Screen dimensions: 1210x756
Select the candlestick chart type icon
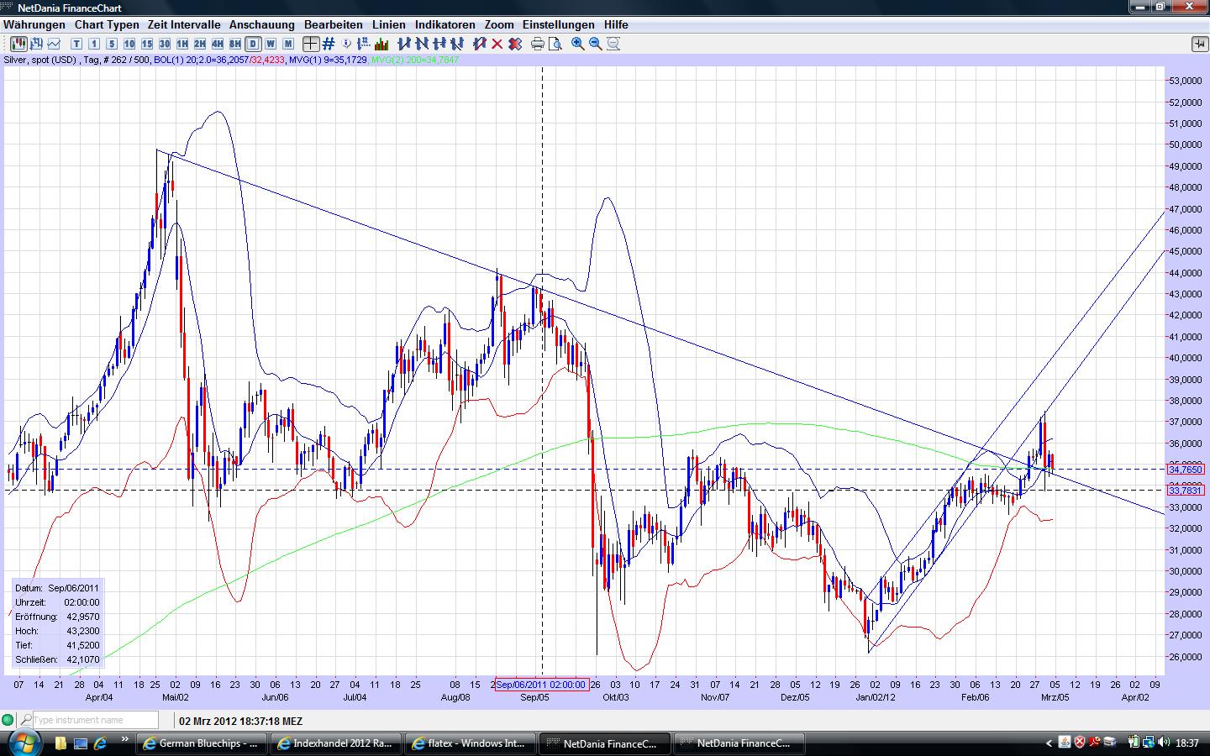click(x=18, y=44)
